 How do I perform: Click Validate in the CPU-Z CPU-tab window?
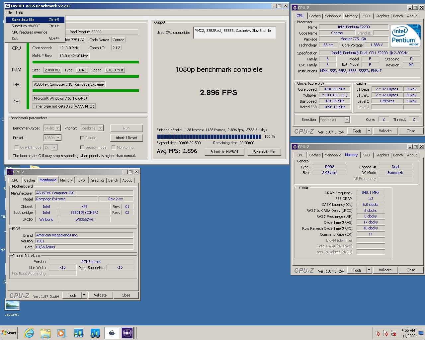coord(385,131)
